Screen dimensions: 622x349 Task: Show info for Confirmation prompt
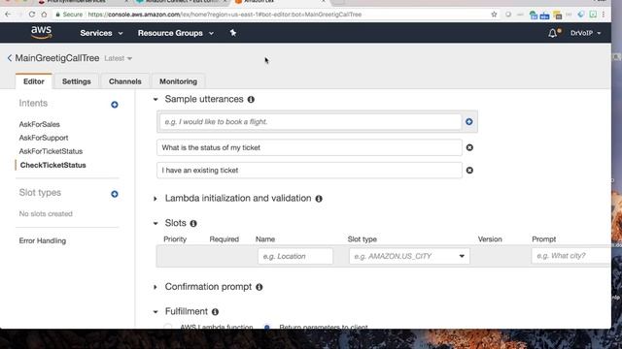point(259,287)
